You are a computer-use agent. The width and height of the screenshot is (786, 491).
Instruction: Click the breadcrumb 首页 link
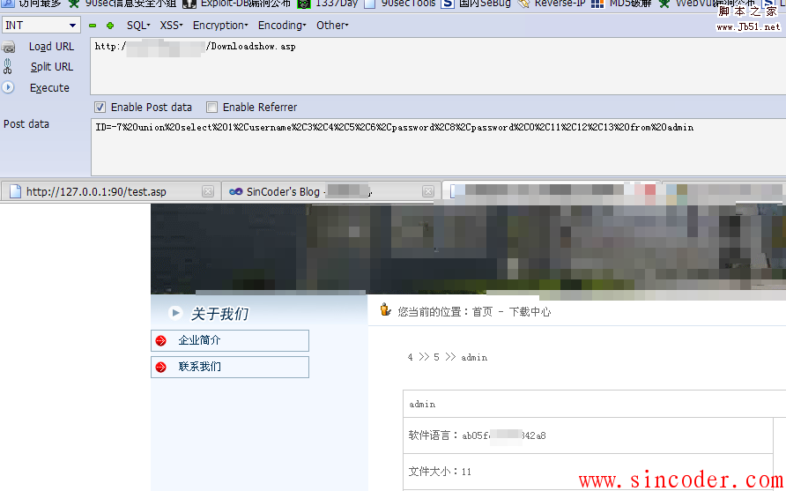[x=482, y=312]
